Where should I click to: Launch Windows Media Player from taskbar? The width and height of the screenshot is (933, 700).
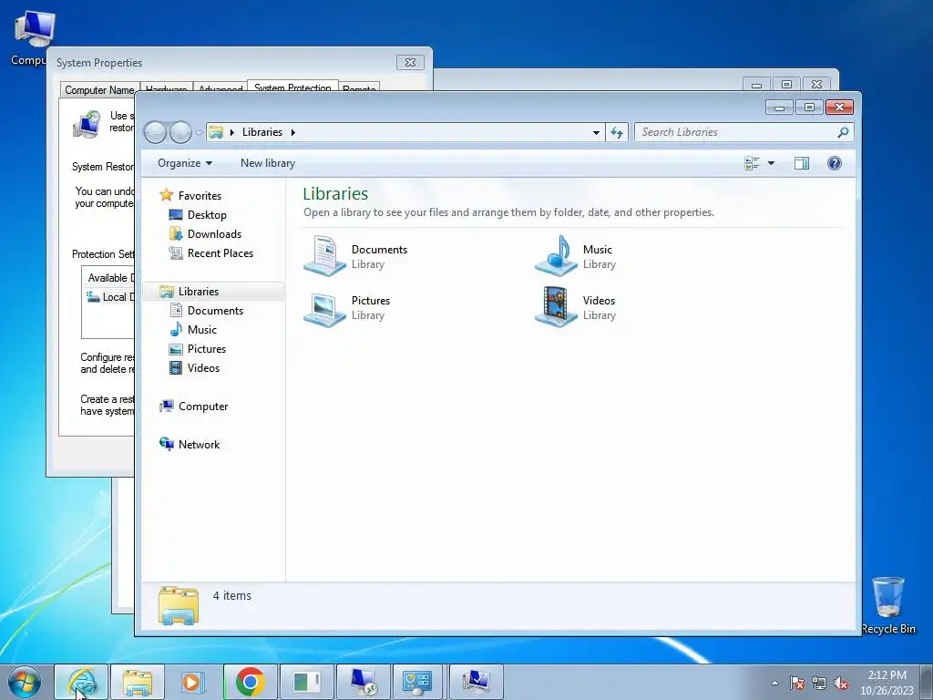tap(193, 682)
